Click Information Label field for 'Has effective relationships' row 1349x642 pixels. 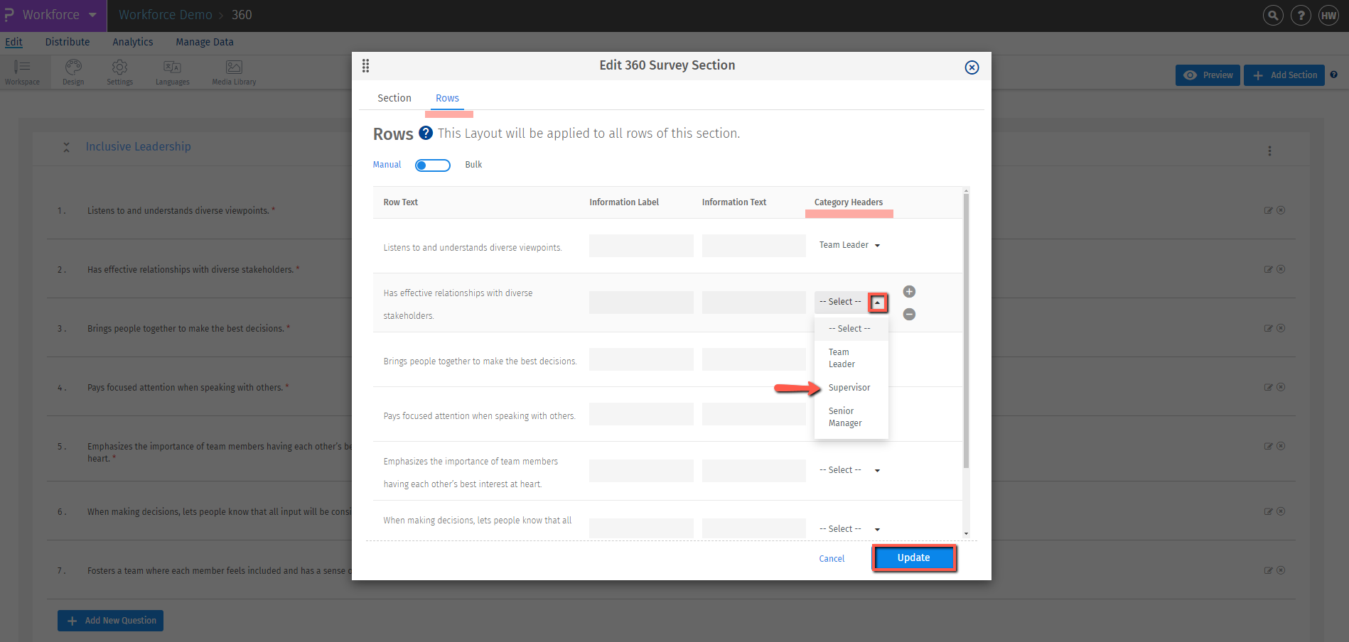pos(641,303)
